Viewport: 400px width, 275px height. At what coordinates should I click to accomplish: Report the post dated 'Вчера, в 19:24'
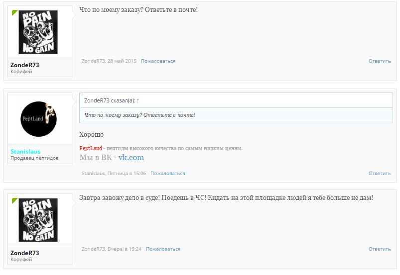pyautogui.click(x=163, y=249)
